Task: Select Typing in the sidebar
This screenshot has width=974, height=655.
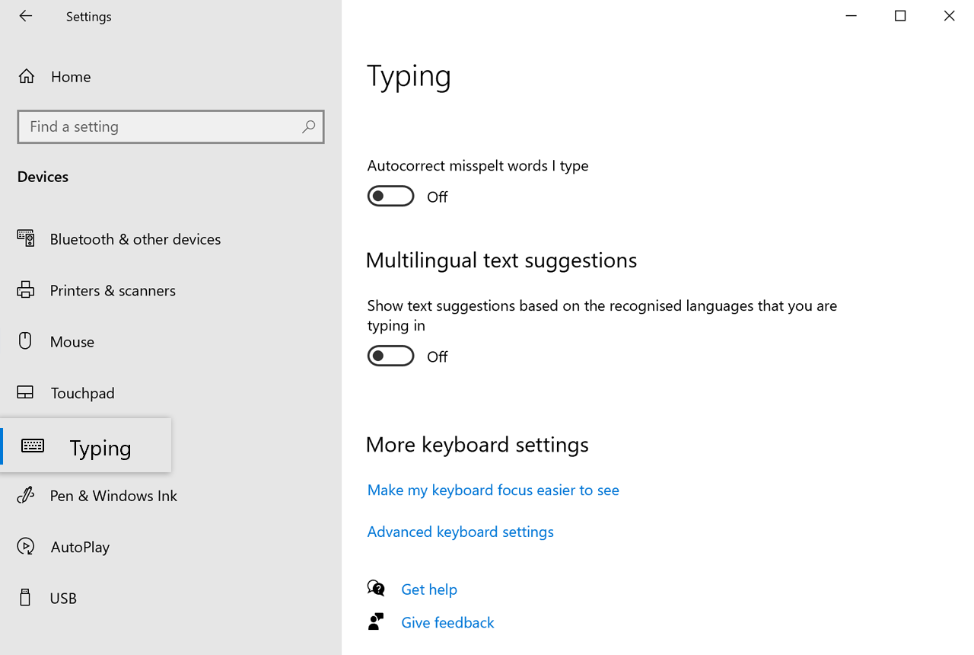Action: coord(100,448)
